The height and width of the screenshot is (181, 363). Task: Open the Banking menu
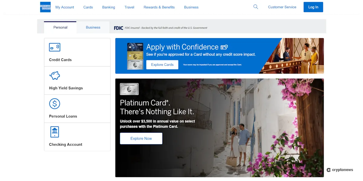pyautogui.click(x=109, y=7)
